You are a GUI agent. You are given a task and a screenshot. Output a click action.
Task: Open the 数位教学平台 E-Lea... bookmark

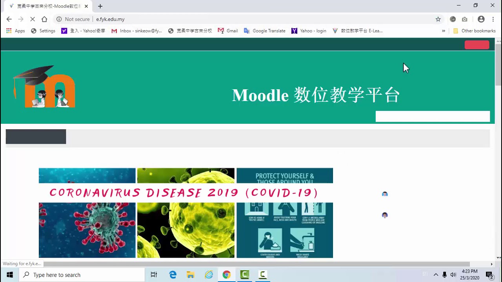pyautogui.click(x=357, y=31)
